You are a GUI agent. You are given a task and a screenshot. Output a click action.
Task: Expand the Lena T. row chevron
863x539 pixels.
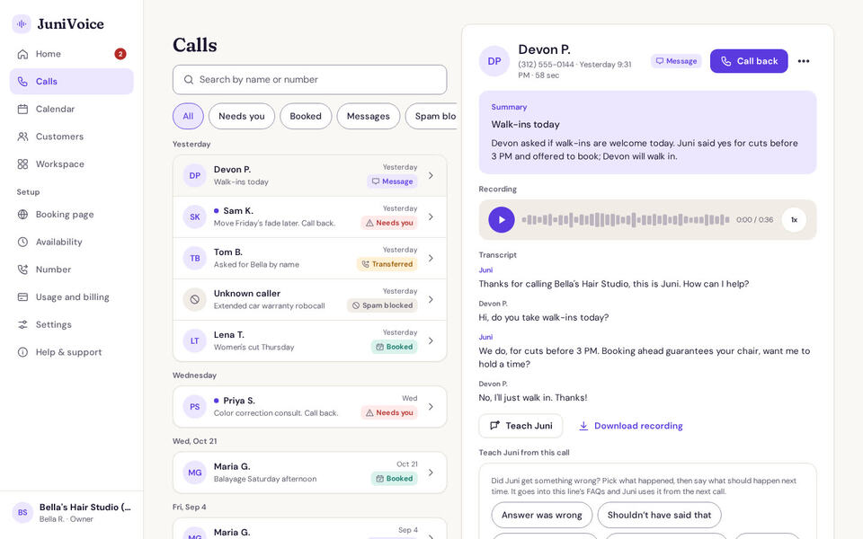tap(431, 340)
